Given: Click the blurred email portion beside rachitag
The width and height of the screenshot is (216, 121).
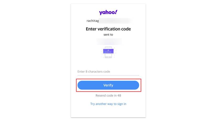Looking at the screenshot, I should click(115, 21).
